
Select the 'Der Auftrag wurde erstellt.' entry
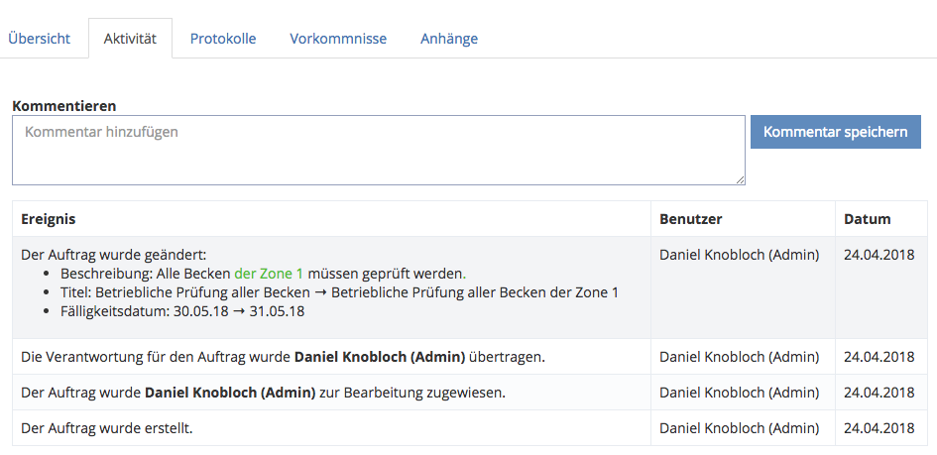107,428
